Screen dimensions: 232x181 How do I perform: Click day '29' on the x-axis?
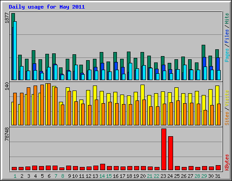point(204,176)
